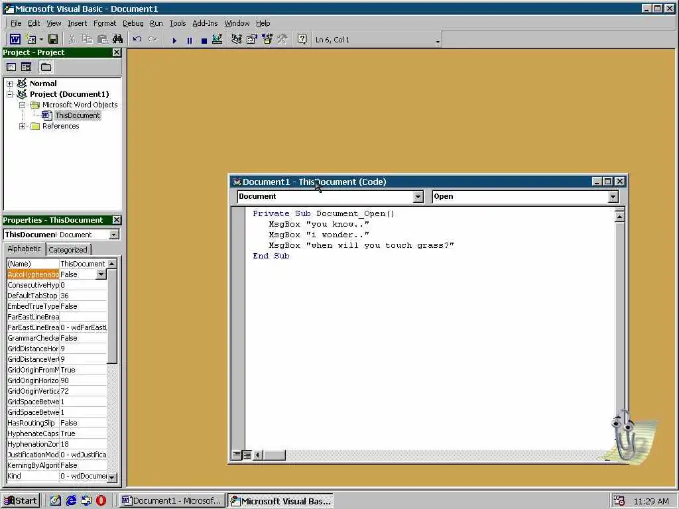Switch to the Alphabetic properties tab

click(24, 249)
